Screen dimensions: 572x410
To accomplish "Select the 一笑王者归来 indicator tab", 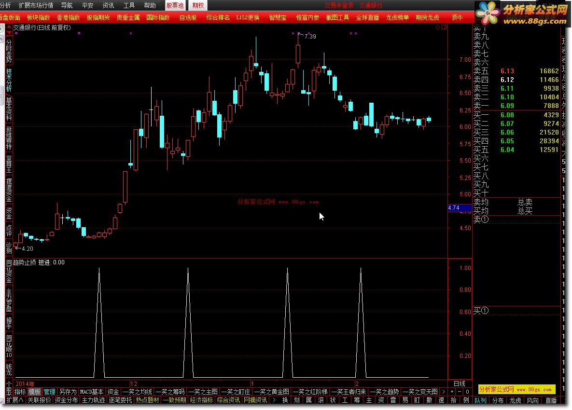I will [349, 392].
